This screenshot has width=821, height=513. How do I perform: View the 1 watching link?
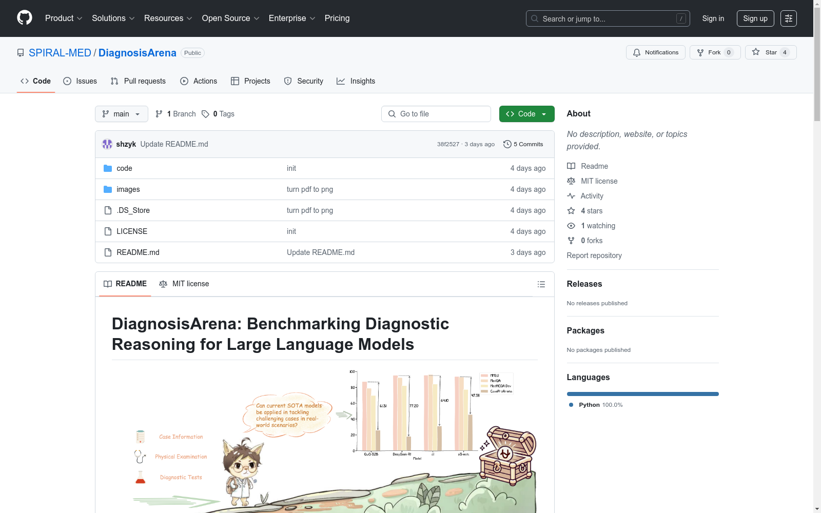point(591,226)
